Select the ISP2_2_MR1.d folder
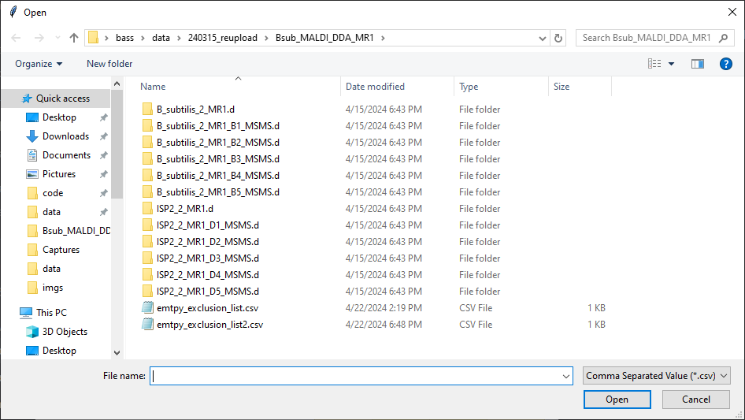 (x=185, y=209)
